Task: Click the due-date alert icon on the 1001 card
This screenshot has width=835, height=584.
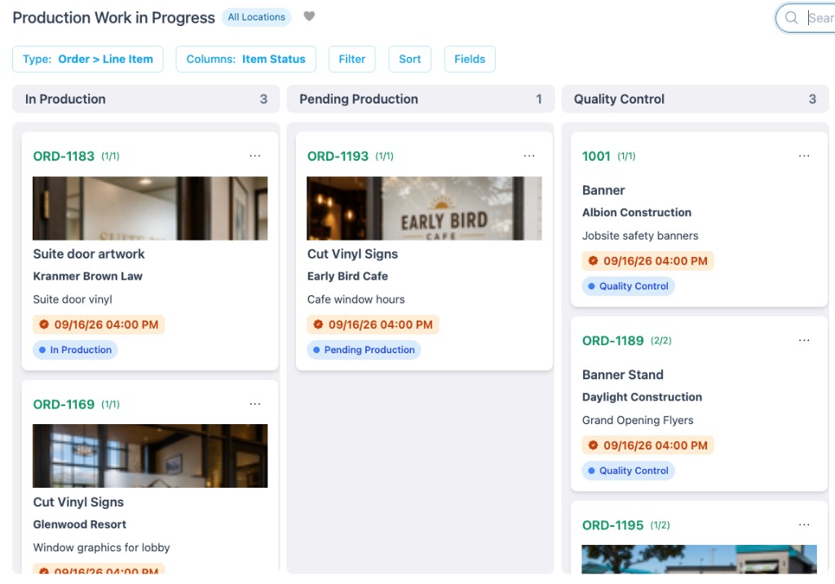Action: click(593, 260)
